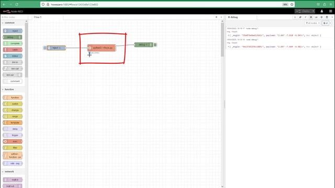Screen dimensions: 335x188
Task: Clear all debug messages with trash button
Action: click(326, 23)
